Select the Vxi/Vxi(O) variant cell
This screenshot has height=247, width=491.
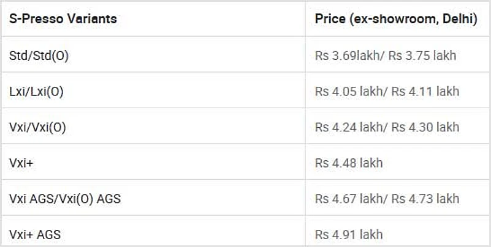pos(37,127)
